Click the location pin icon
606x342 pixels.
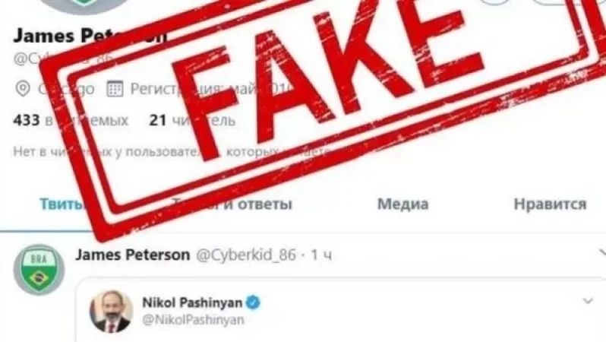point(23,89)
